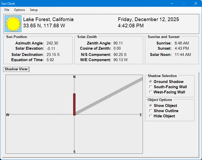Open the File menu

[x=7, y=10]
